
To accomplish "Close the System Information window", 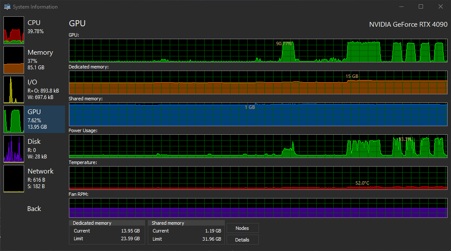I will [x=440, y=6].
